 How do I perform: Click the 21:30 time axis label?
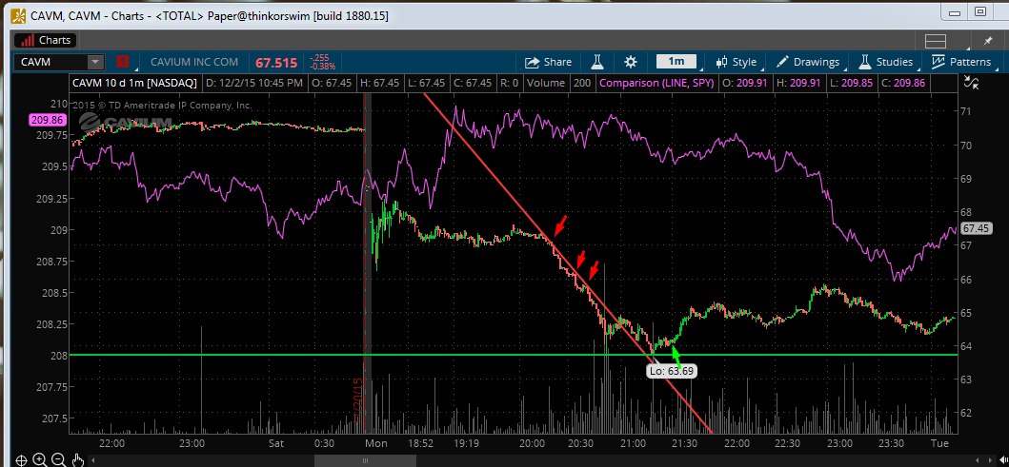coord(684,443)
